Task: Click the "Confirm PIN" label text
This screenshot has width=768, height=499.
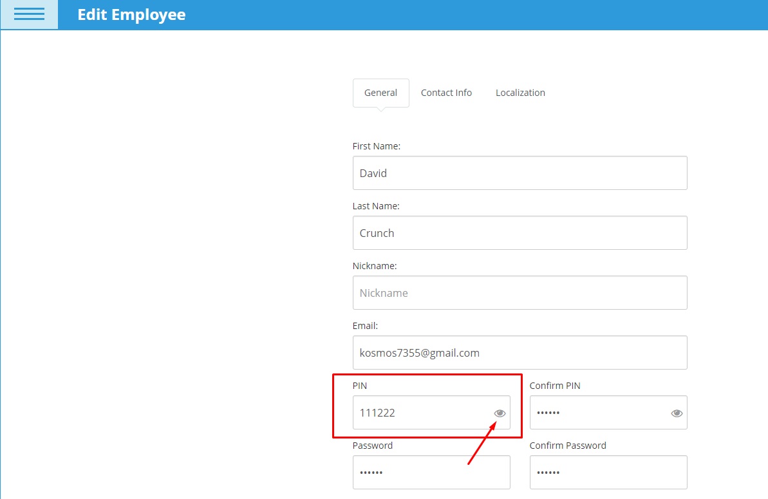Action: click(555, 386)
